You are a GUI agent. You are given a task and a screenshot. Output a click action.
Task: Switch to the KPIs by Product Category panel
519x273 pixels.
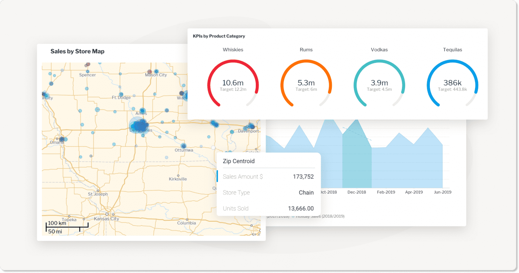pos(219,36)
